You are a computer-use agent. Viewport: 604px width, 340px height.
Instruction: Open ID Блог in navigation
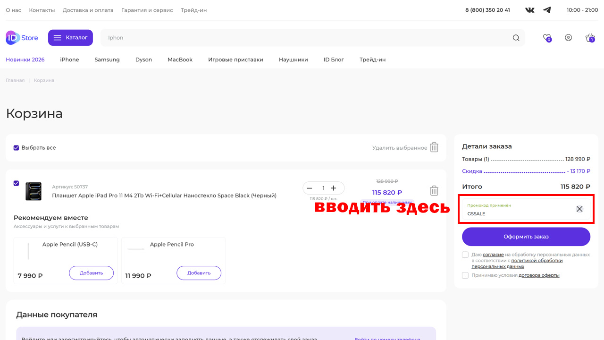(334, 59)
